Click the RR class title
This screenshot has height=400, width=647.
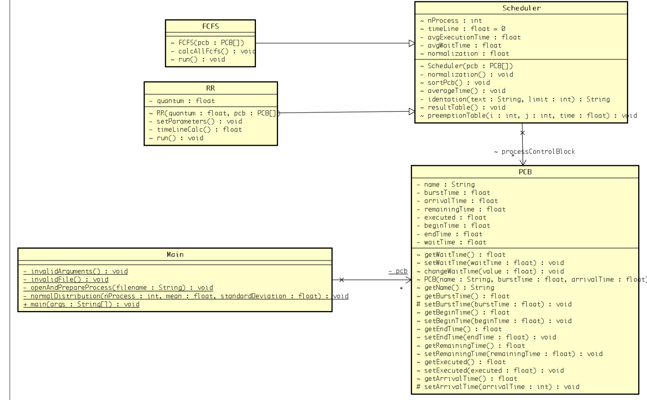point(210,88)
